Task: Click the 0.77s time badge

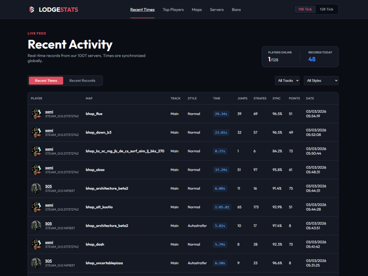Action: click(x=220, y=151)
